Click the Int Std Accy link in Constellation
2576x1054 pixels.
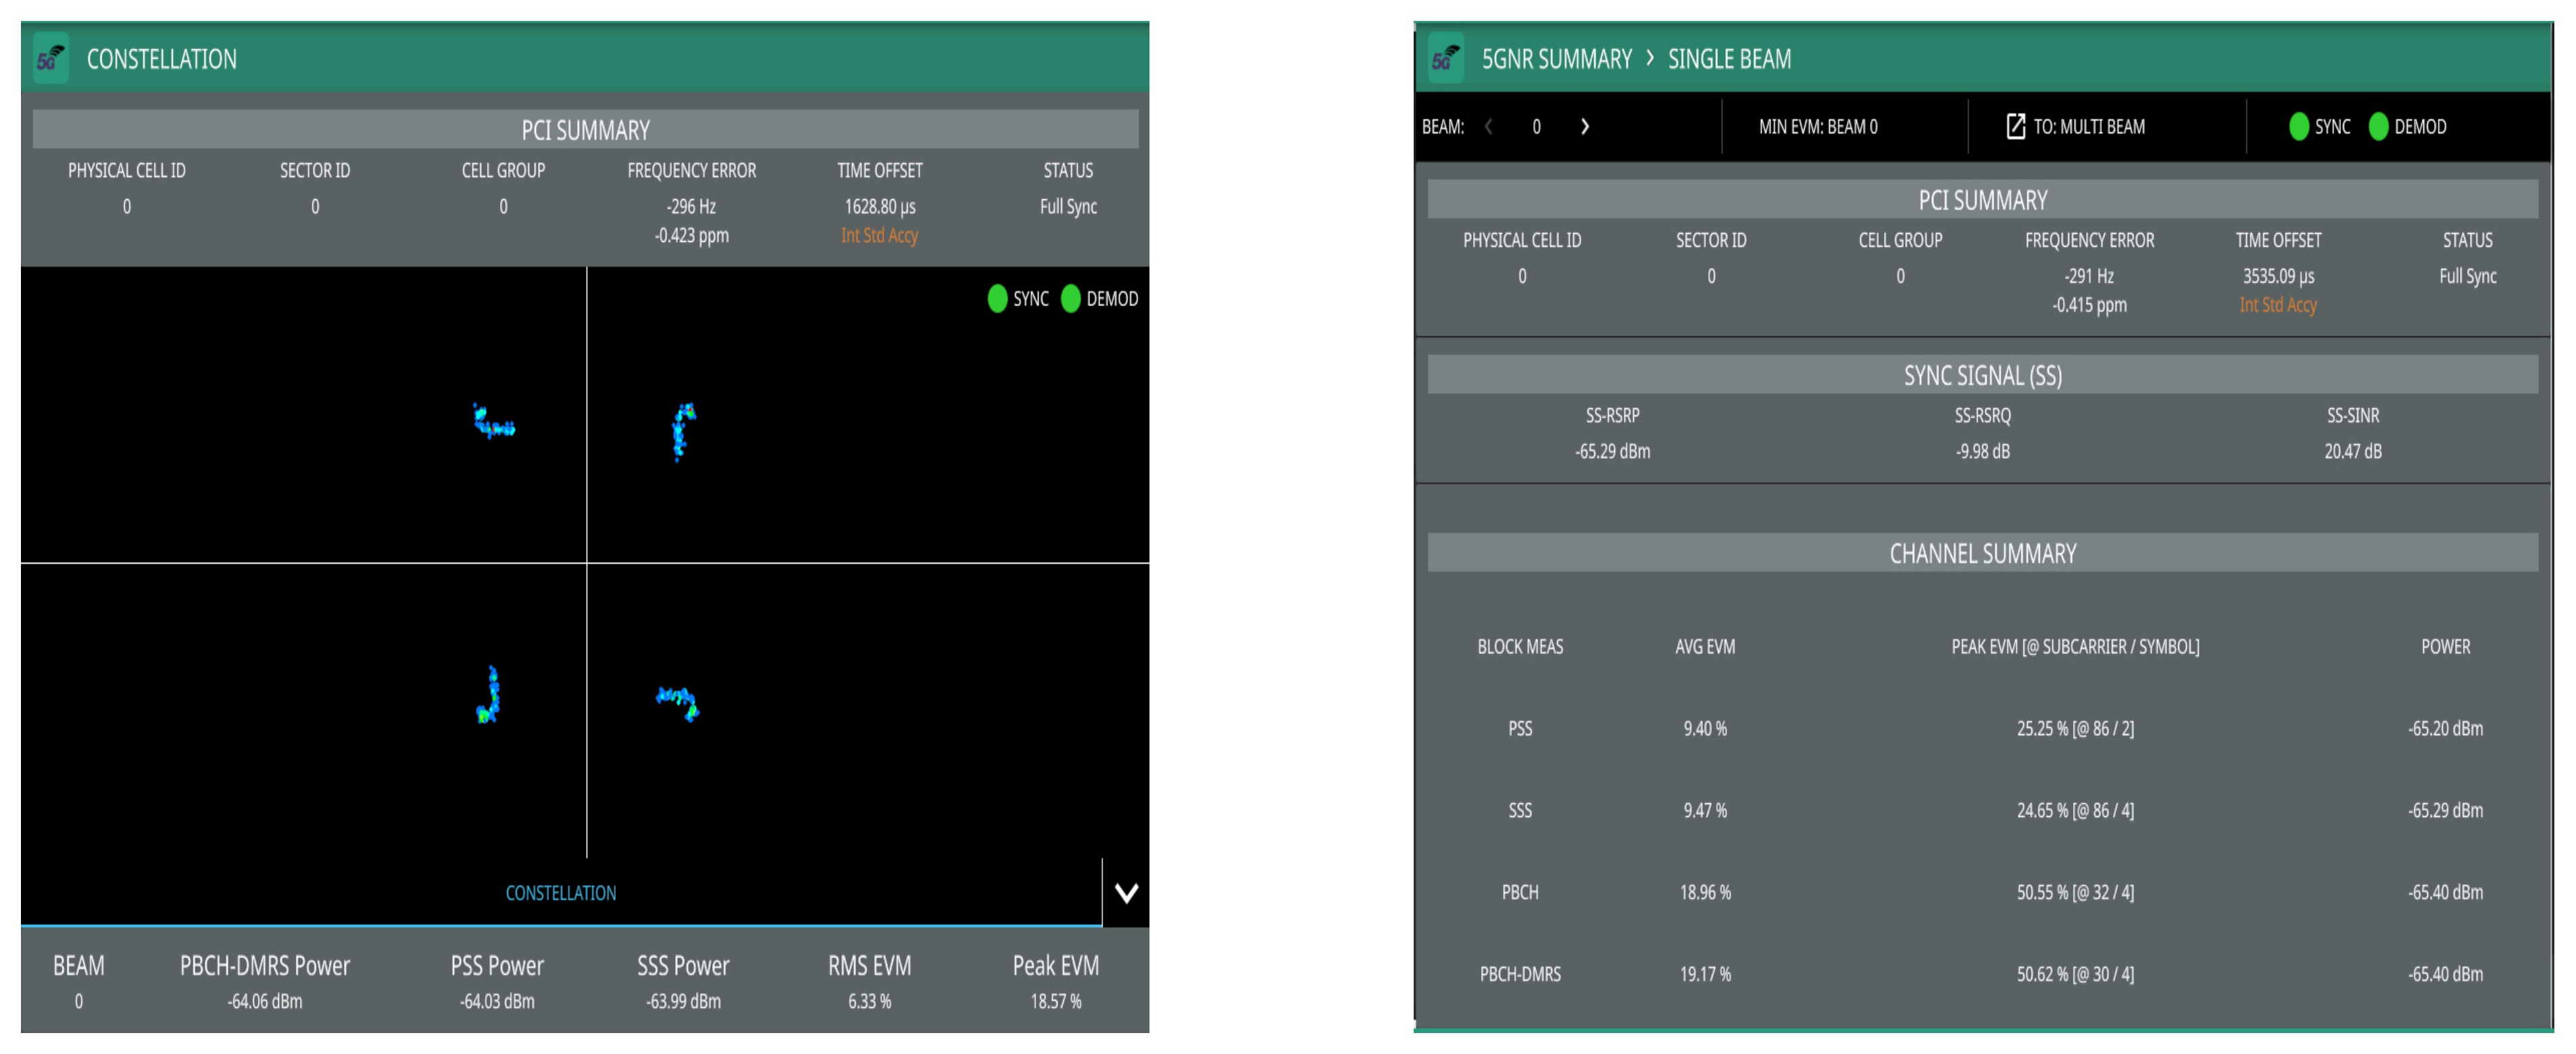pyautogui.click(x=879, y=236)
